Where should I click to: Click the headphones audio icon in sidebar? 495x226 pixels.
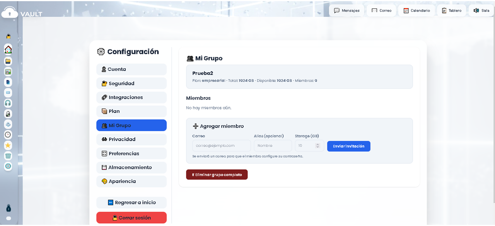pos(8,103)
